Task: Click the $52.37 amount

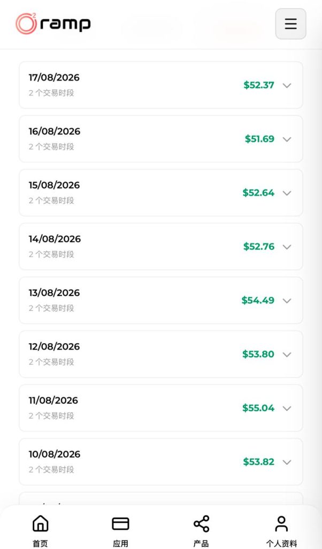Action: pos(259,85)
